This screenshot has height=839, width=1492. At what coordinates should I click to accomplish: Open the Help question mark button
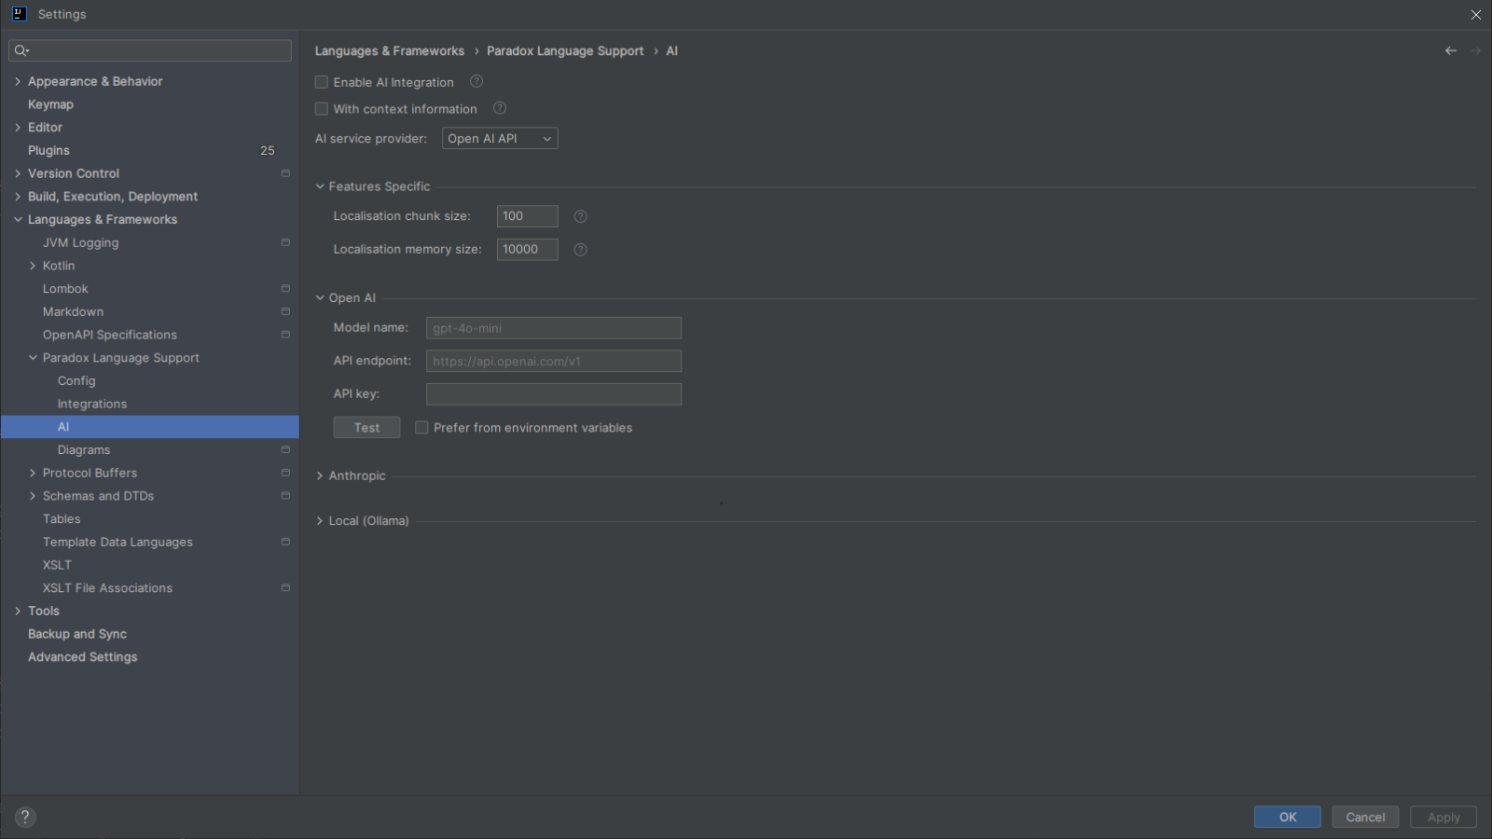[25, 818]
